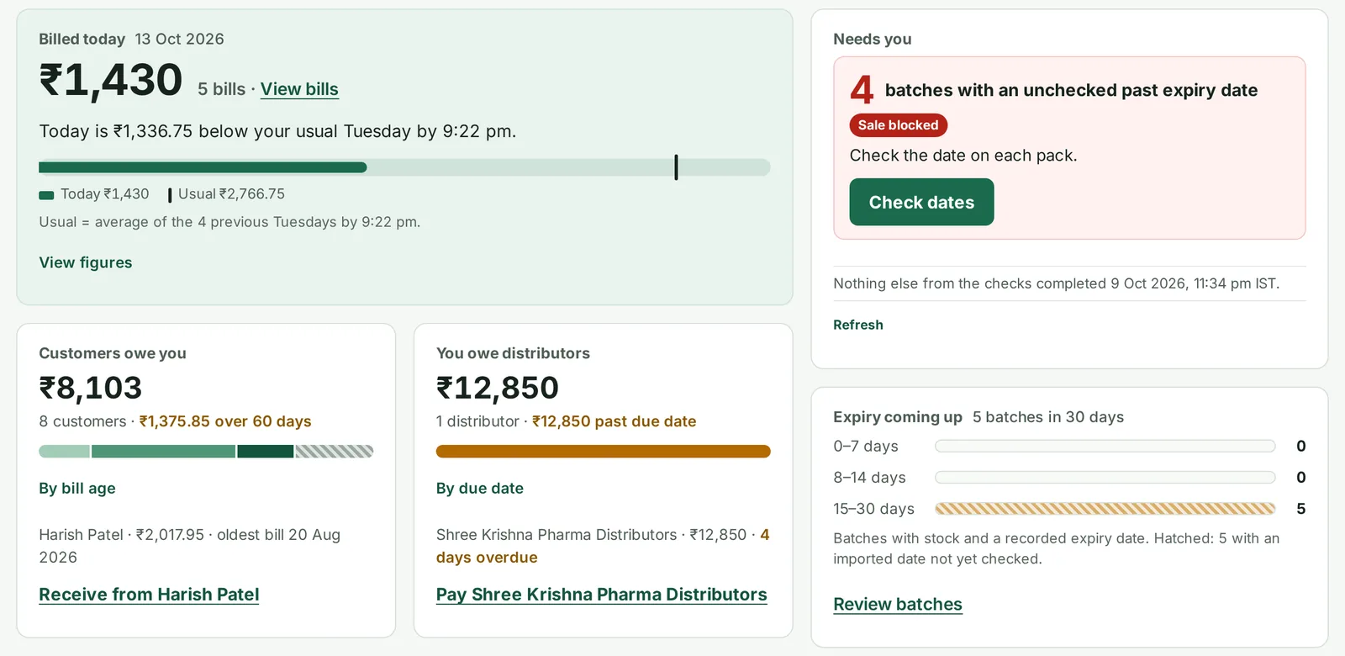Click the '5 bills' count
Viewport: 1345px width, 656px height.
click(222, 89)
